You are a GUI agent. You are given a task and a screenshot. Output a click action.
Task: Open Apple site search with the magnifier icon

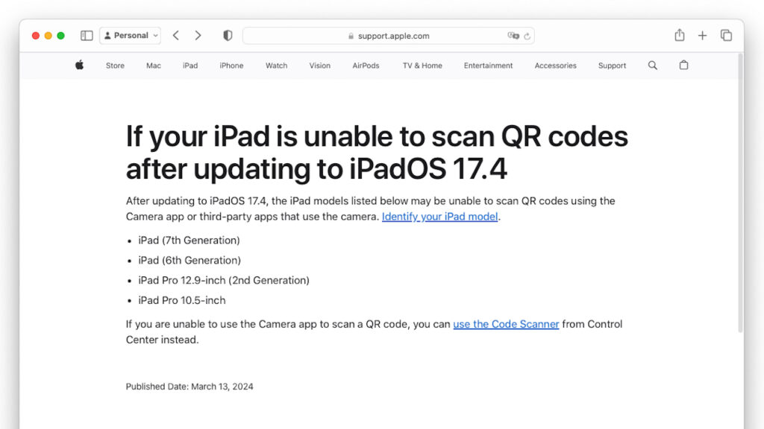click(x=652, y=66)
